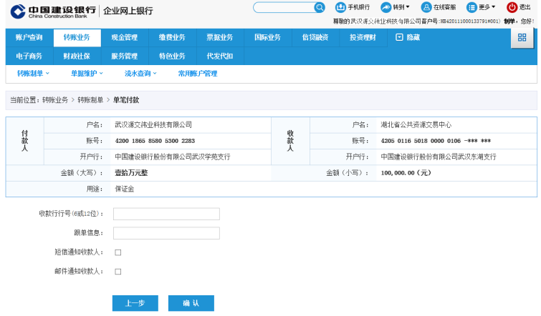Click the 更多 list icon
The image size is (541, 316).
[471, 7]
